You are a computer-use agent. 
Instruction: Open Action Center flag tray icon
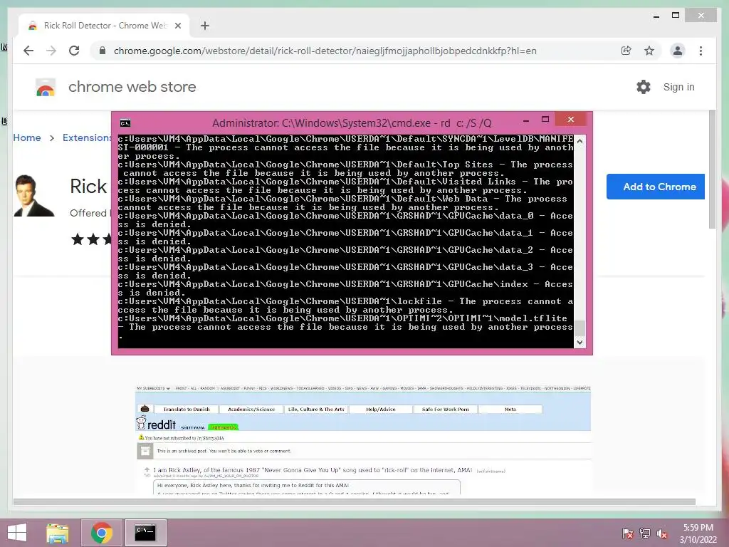[x=627, y=533]
